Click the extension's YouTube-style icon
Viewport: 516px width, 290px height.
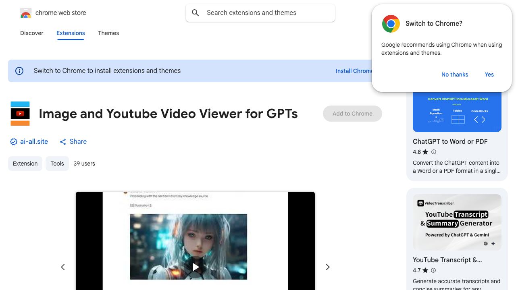20,114
